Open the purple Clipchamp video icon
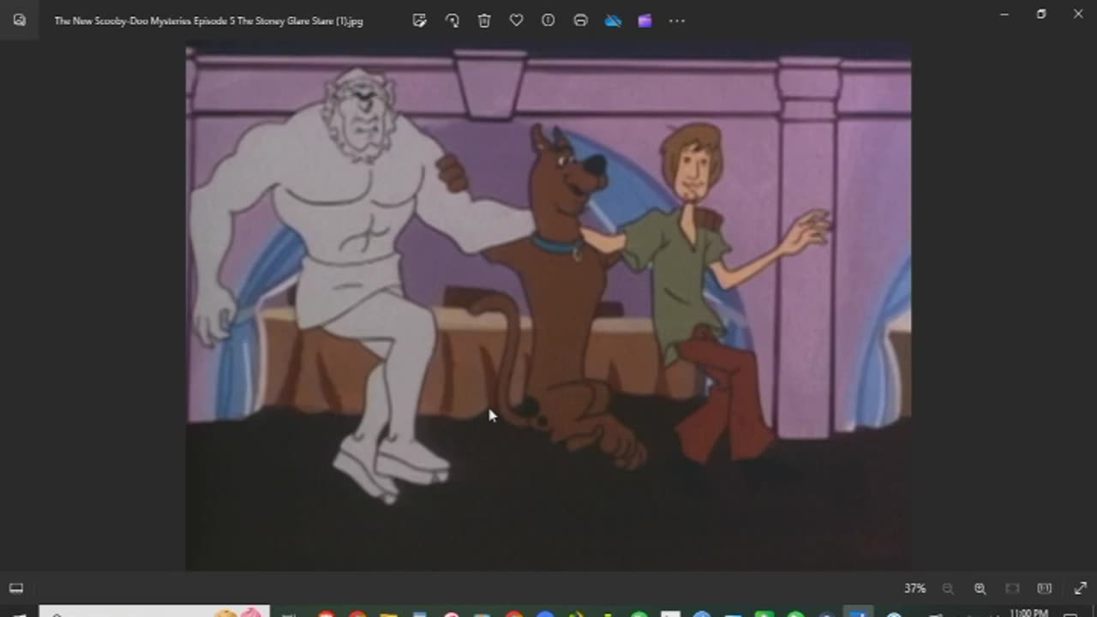This screenshot has height=617, width=1097. [x=644, y=21]
